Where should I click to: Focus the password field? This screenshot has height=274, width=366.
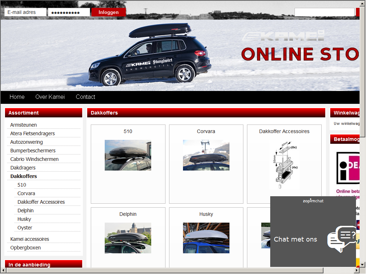[x=69, y=12]
